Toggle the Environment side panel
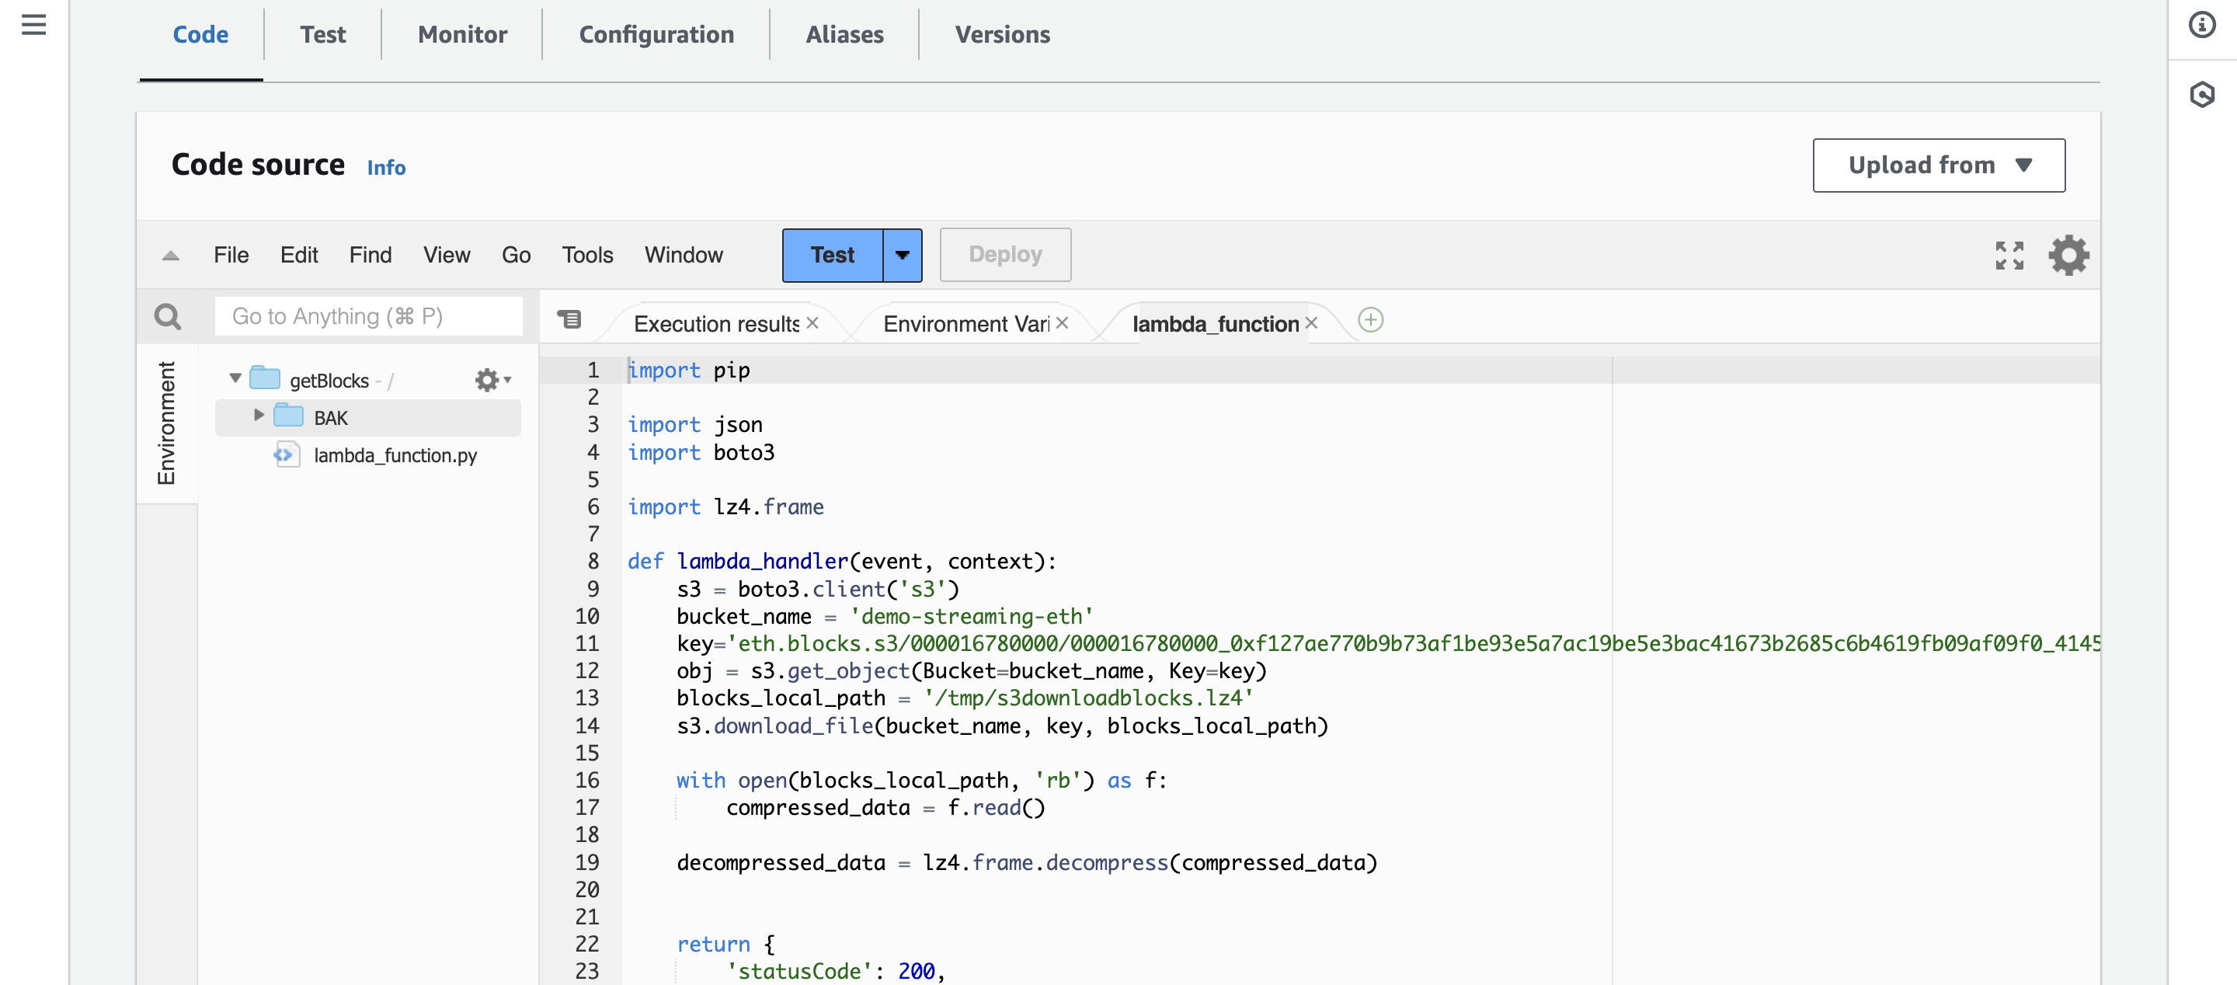Viewport: 2237px width, 985px height. (x=166, y=423)
